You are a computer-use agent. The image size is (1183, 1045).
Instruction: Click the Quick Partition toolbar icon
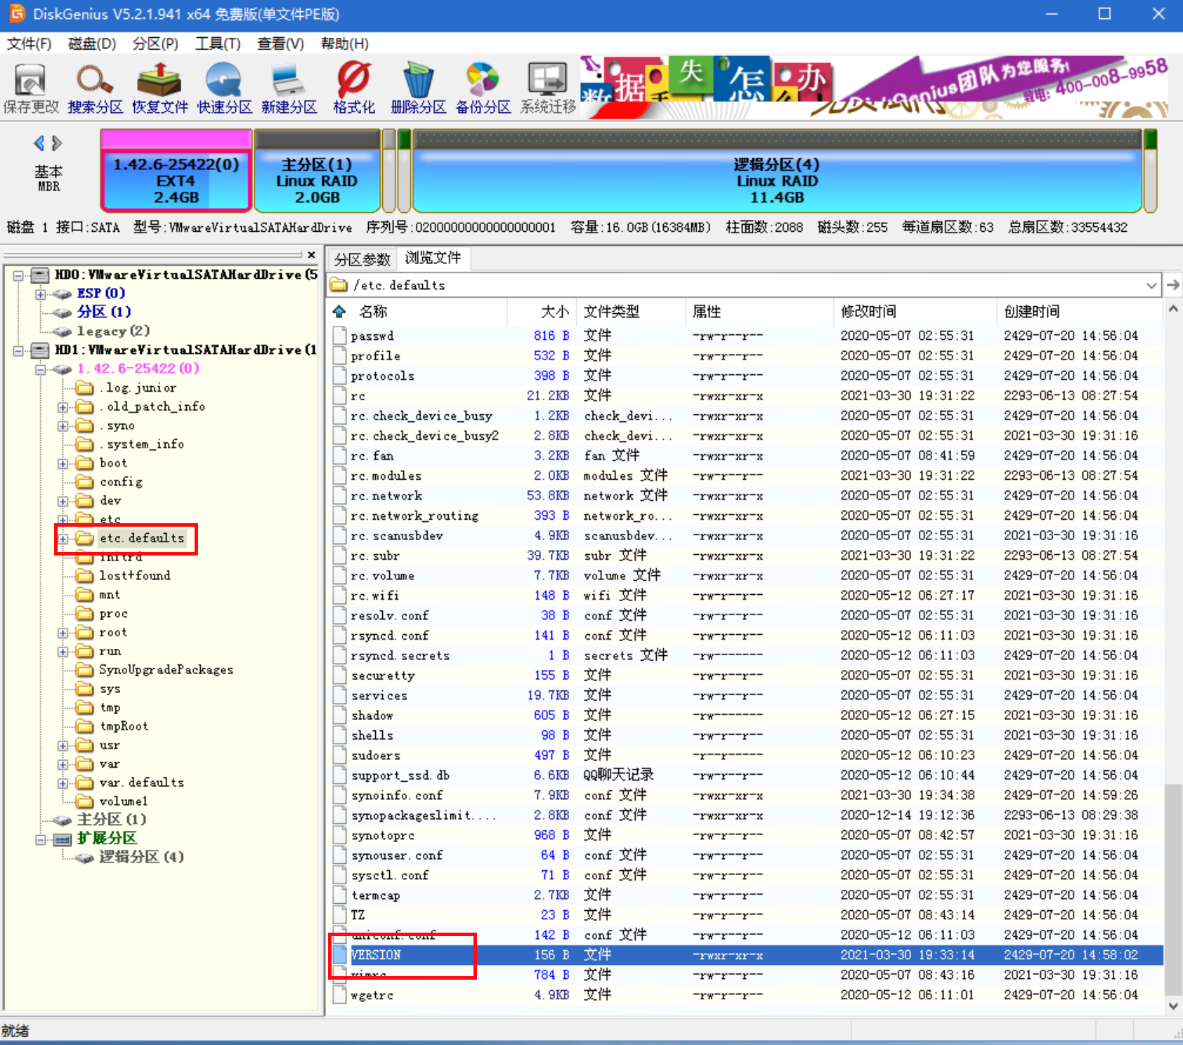(224, 80)
